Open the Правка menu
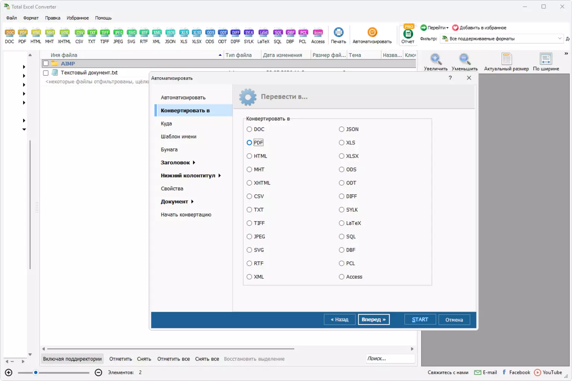 click(x=53, y=18)
